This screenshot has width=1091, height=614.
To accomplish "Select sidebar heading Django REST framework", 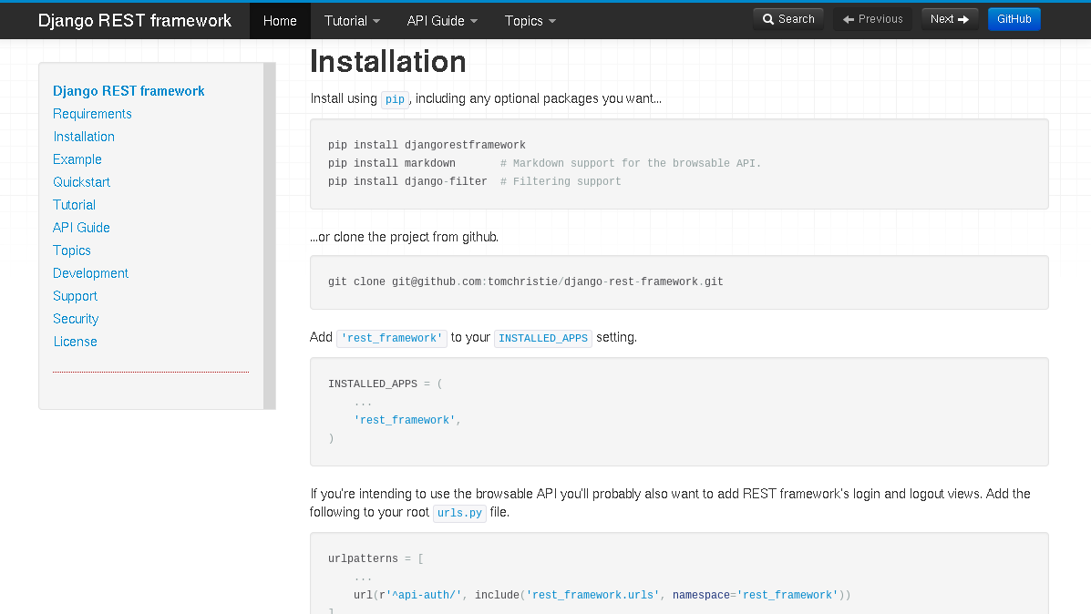I will coord(129,91).
